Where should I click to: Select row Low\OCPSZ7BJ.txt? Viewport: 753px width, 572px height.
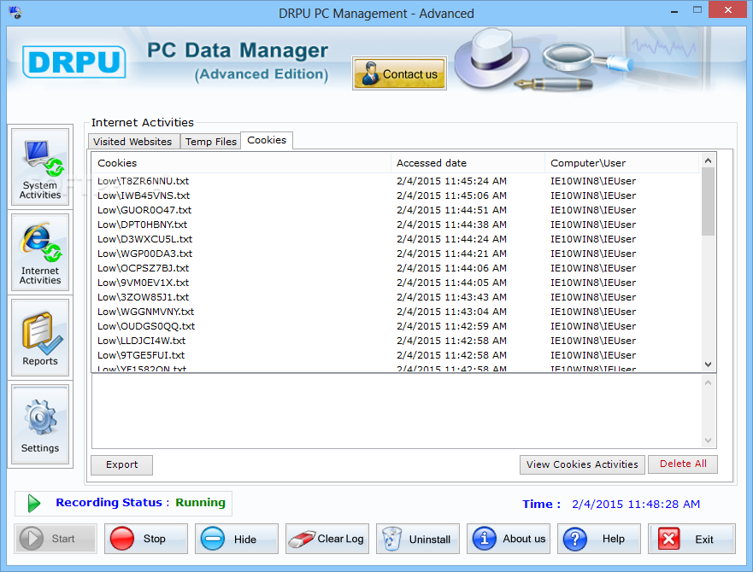(396, 268)
